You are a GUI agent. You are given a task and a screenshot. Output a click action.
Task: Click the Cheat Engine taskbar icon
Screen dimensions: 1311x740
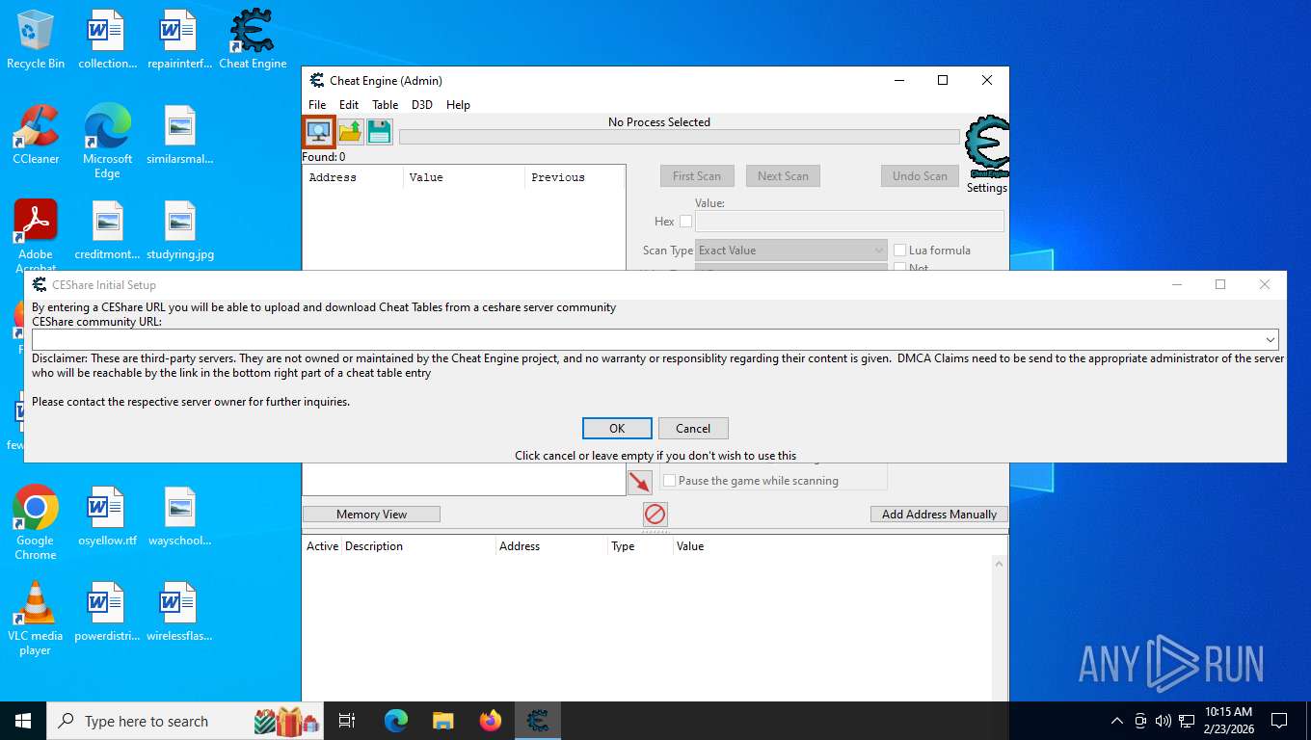pyautogui.click(x=538, y=721)
